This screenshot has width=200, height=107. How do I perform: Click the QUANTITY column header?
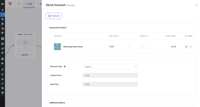tap(144, 36)
